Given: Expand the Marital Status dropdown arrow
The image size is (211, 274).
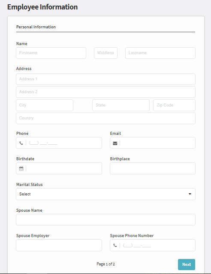Looking at the screenshot, I should (x=190, y=194).
